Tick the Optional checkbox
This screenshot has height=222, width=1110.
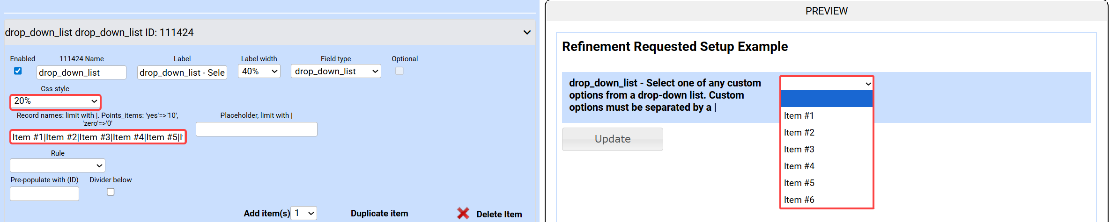click(399, 71)
